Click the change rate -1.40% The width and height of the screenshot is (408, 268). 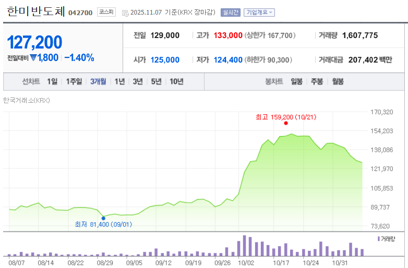[79, 58]
